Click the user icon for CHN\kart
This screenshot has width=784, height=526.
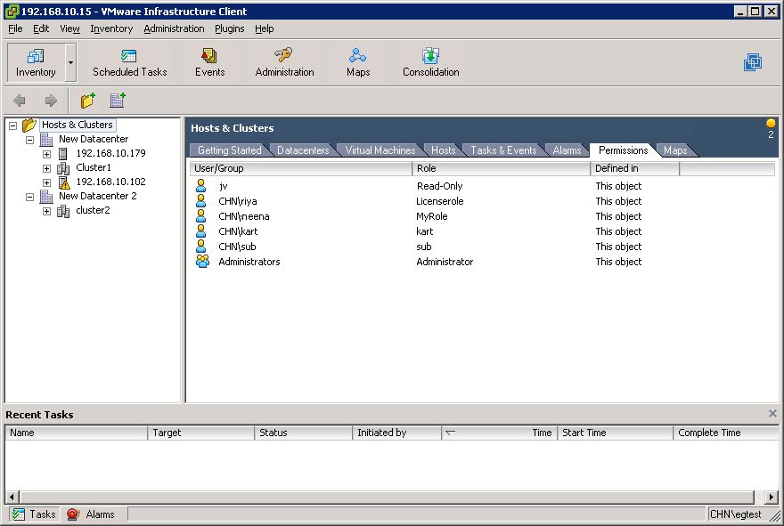pyautogui.click(x=201, y=231)
